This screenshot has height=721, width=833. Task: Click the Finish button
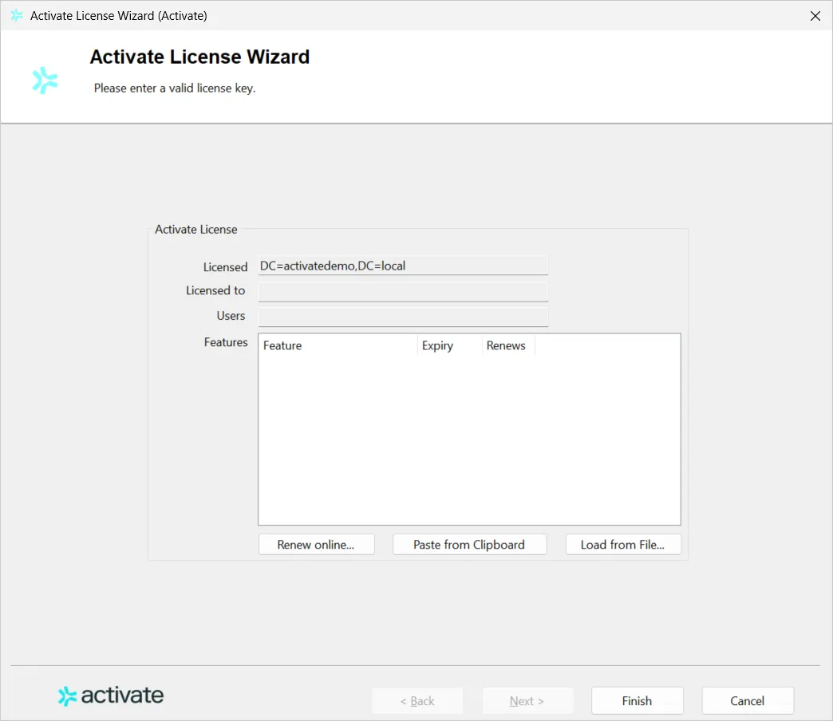pyautogui.click(x=637, y=701)
